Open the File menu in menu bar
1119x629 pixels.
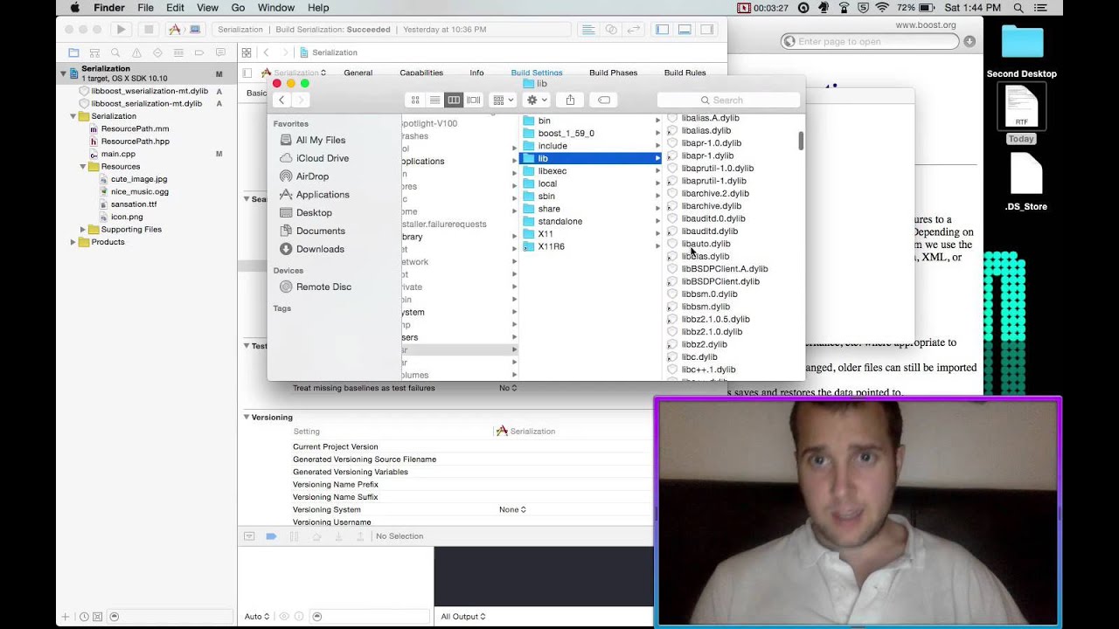coord(145,8)
